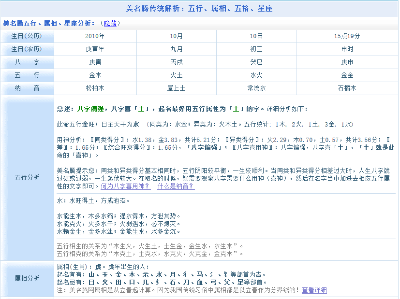The height and width of the screenshot is (299, 400).
Task: Open the 什么是纳音? link
Action: (176, 186)
